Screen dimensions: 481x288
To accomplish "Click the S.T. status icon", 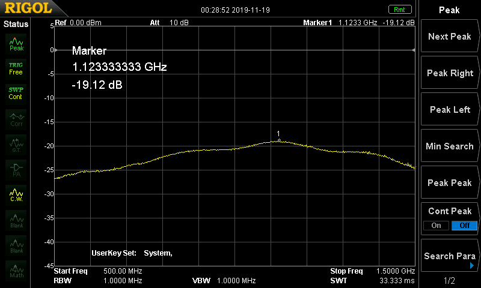I will tap(16, 144).
